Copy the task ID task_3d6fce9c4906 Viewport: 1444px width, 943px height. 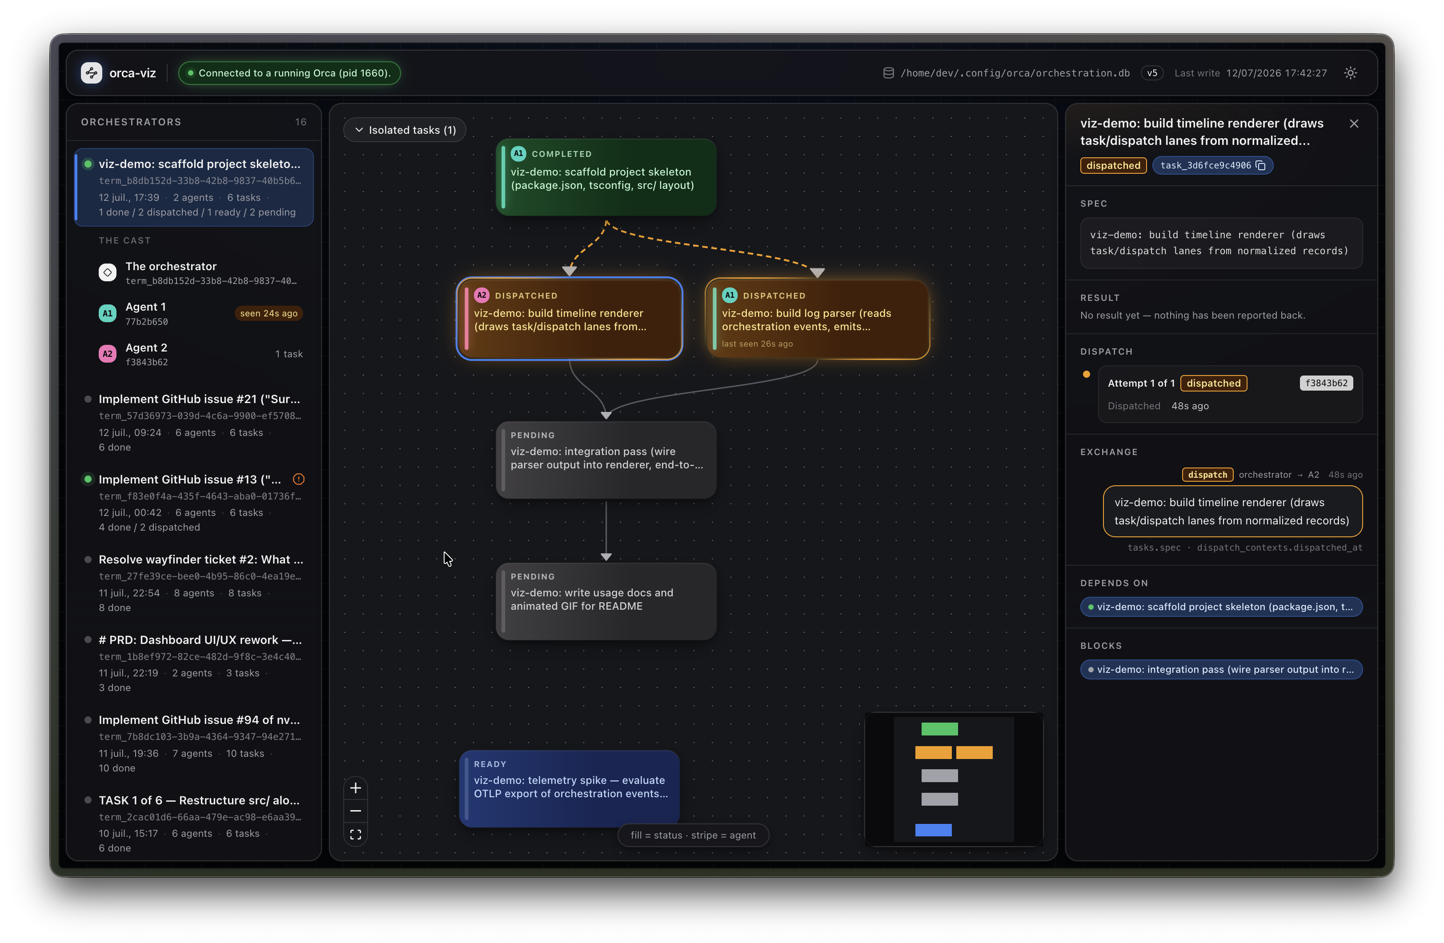[1260, 166]
